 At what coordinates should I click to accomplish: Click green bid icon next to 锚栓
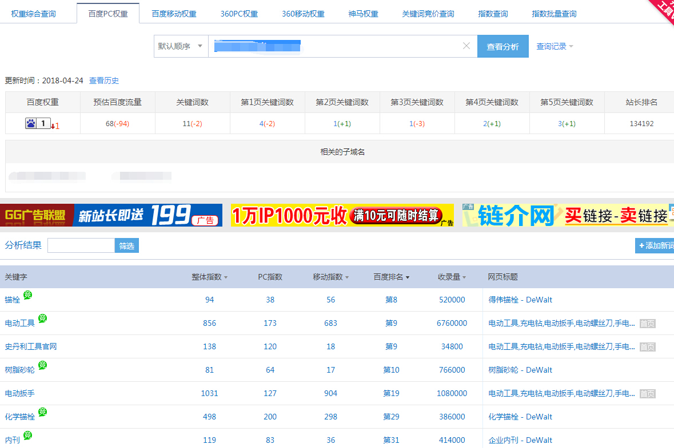[x=27, y=295]
